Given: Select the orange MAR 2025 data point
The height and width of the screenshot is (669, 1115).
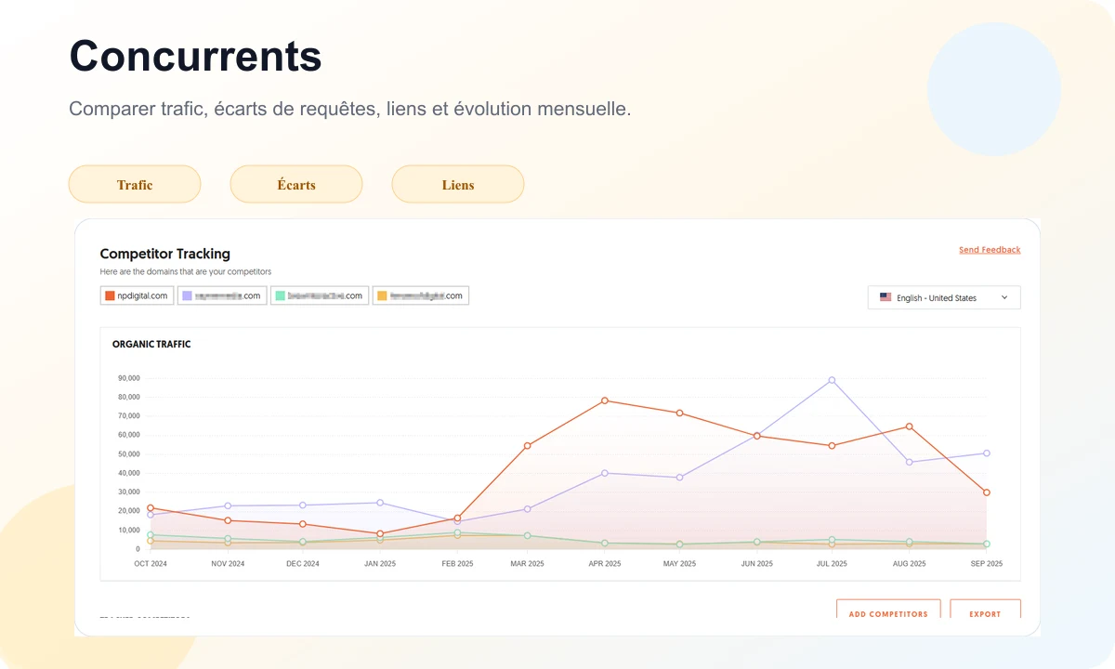Looking at the screenshot, I should pyautogui.click(x=528, y=446).
